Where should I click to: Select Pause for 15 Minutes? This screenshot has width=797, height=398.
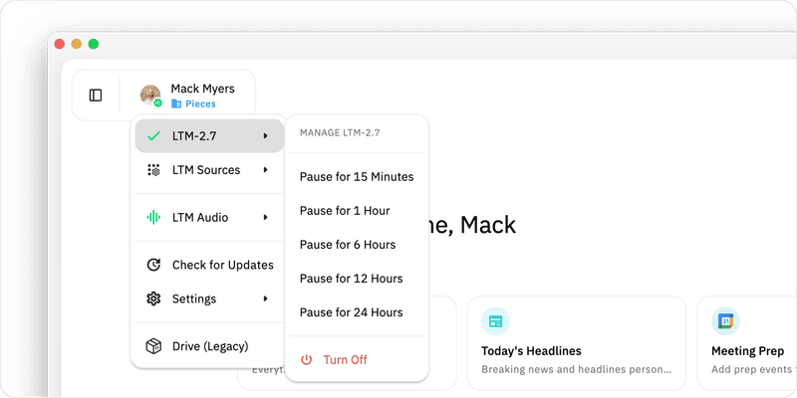pyautogui.click(x=357, y=177)
